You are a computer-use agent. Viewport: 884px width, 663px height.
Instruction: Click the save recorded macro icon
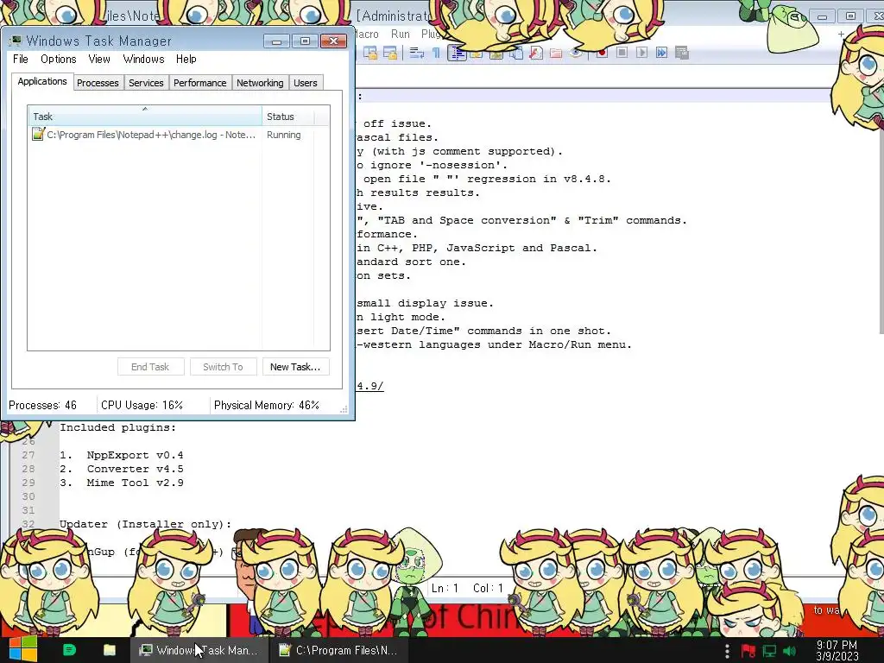click(682, 53)
